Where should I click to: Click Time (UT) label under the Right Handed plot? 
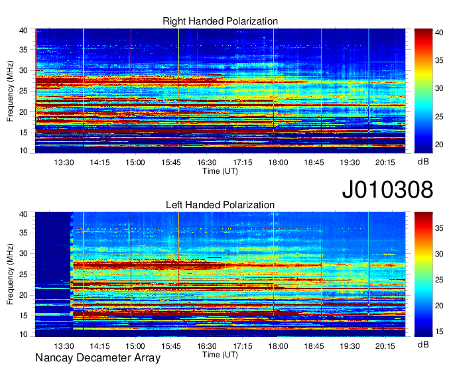coord(220,171)
